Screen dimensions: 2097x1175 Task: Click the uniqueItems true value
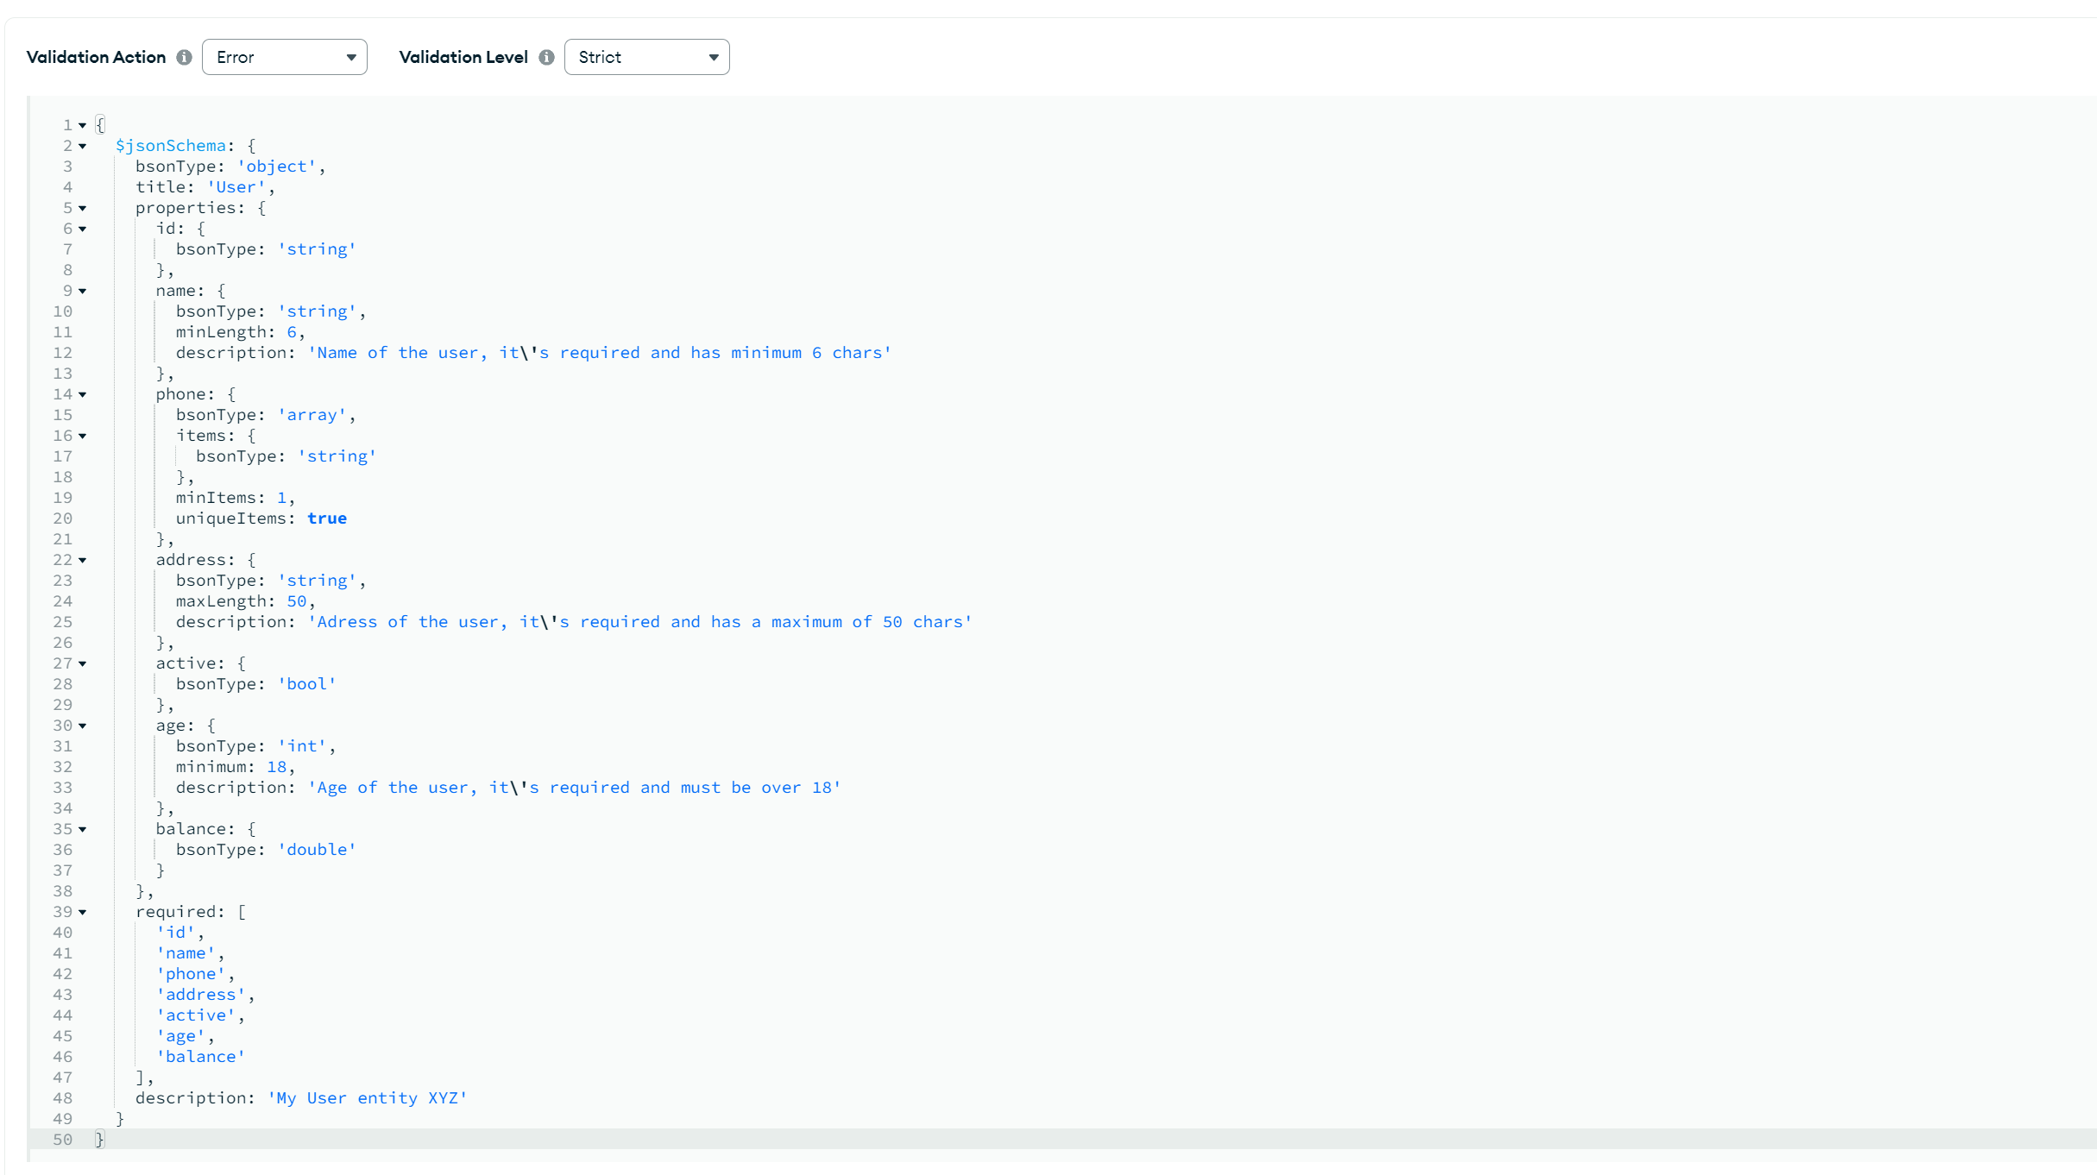[x=327, y=518]
